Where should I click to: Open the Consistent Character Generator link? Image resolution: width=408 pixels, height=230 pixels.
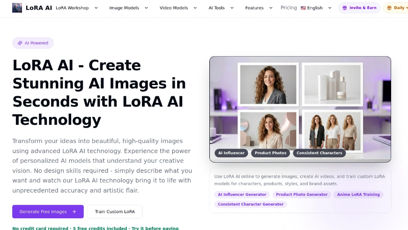251,204
